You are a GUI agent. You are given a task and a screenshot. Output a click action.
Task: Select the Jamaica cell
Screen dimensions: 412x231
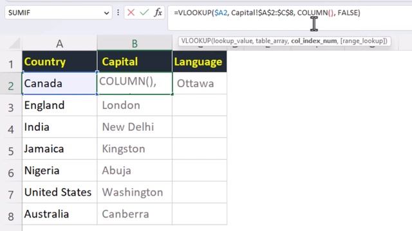click(x=60, y=148)
